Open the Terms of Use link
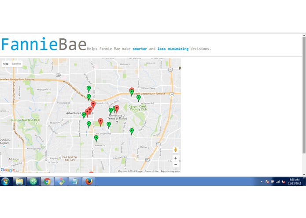 tap(151, 171)
